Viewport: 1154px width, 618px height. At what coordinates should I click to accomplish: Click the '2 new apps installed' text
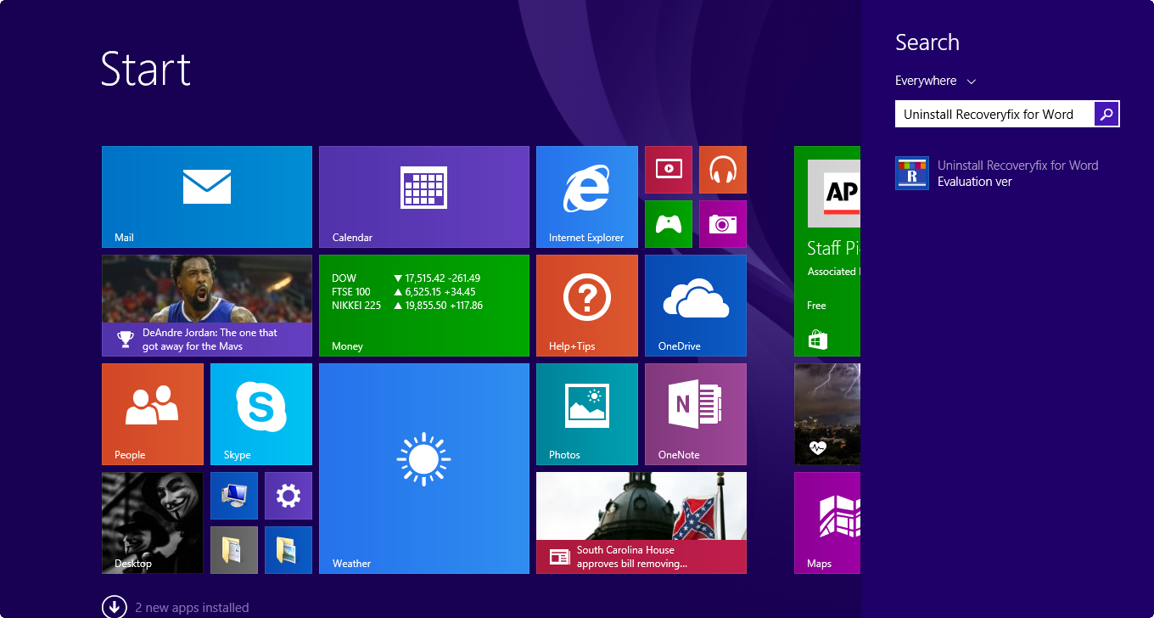pos(192,608)
